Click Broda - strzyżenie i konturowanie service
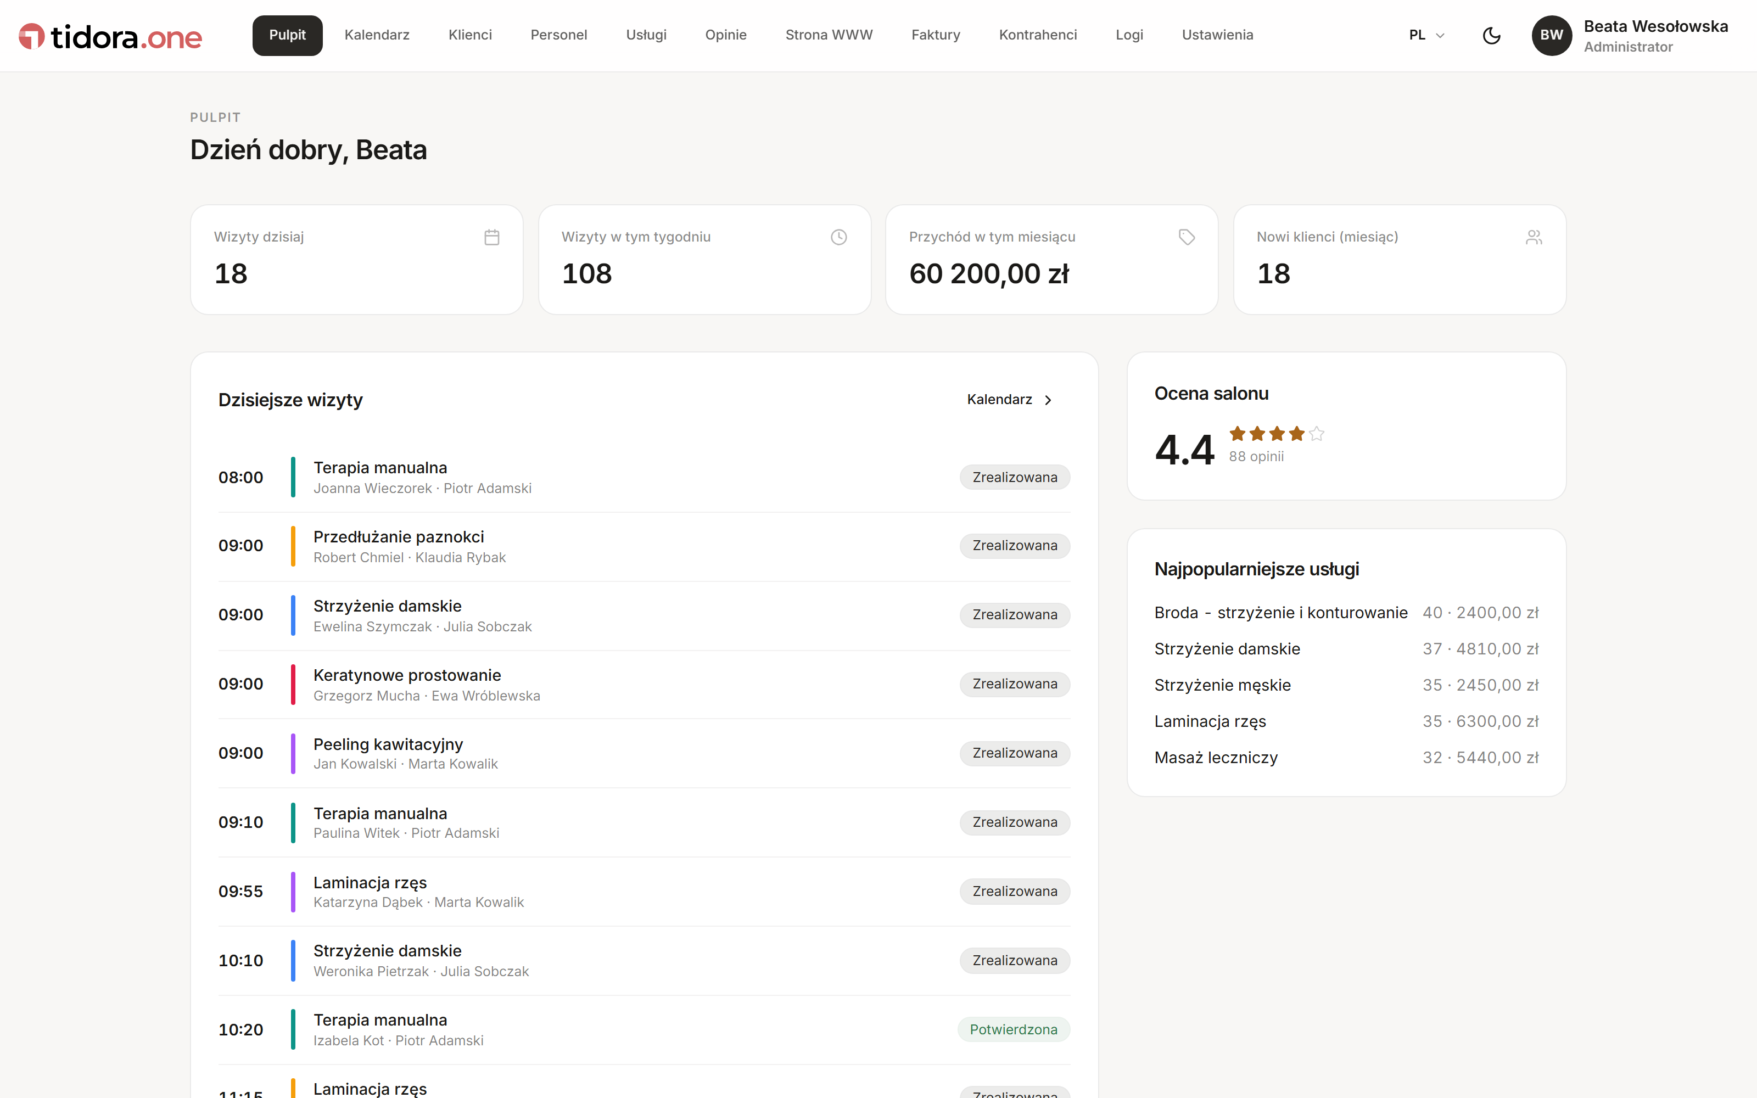This screenshot has width=1757, height=1098. click(1346, 613)
